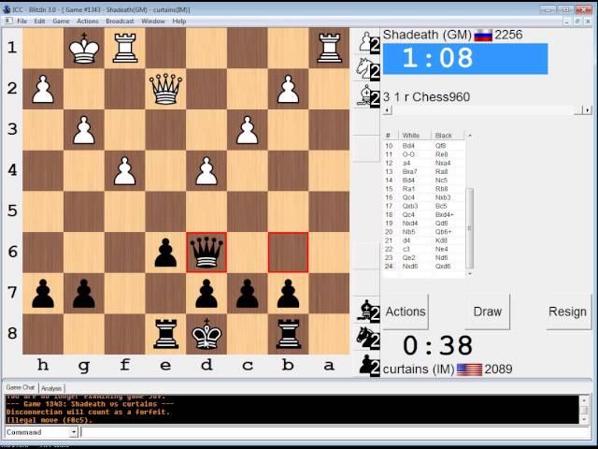Expand the Command dropdown
Image resolution: width=598 pixels, height=449 pixels.
coord(74,432)
